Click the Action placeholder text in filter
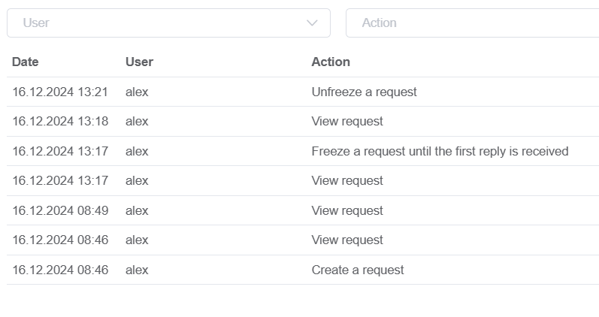Viewport: 599px width, 317px height. tap(380, 23)
